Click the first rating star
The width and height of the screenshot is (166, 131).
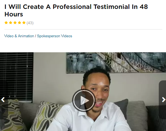click(6, 23)
